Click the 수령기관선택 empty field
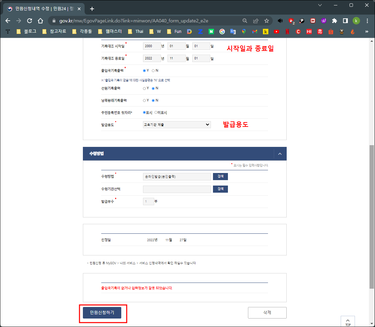Viewport: 375px width, 327px height. 177,189
